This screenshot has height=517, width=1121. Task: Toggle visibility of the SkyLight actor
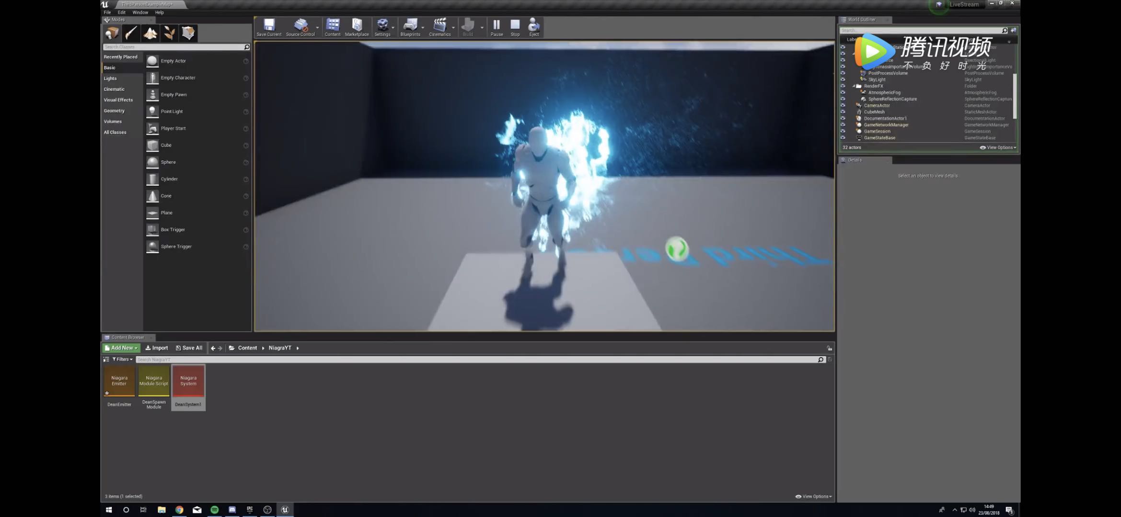coord(844,79)
